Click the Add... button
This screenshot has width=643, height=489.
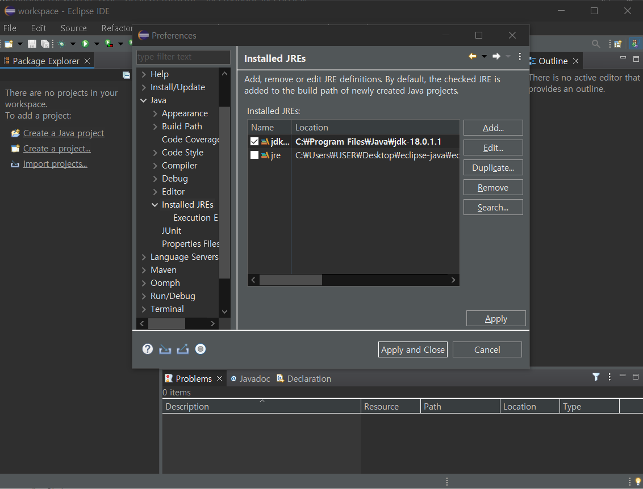click(493, 128)
